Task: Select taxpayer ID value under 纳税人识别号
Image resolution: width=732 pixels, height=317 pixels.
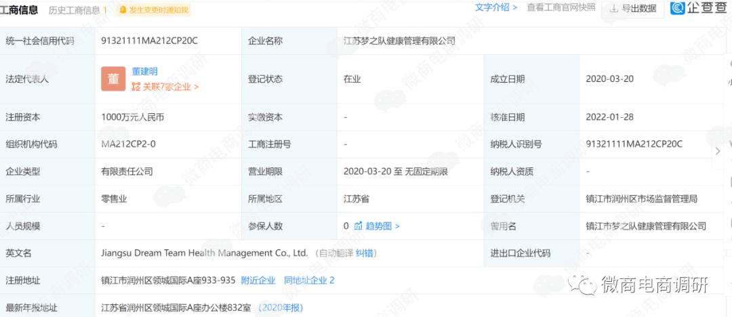Action: point(634,144)
